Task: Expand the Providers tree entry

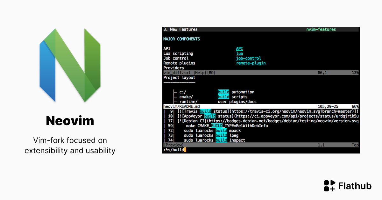Action: (x=173, y=68)
